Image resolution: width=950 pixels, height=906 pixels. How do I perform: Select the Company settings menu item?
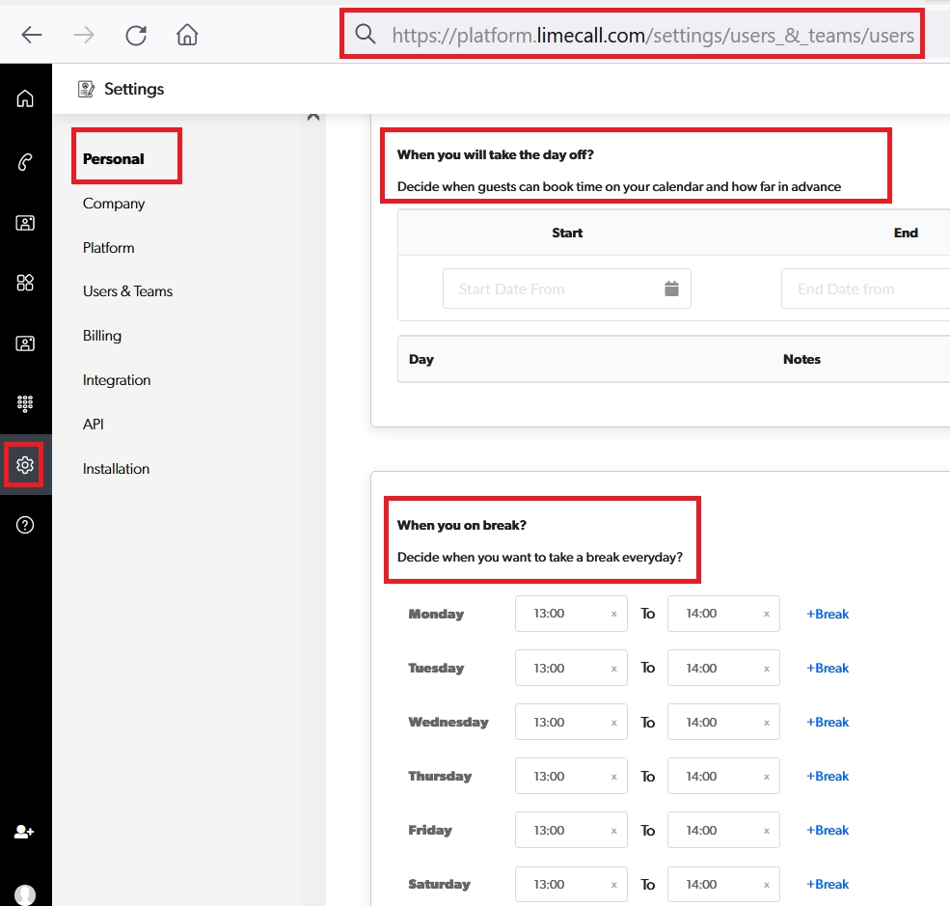114,204
